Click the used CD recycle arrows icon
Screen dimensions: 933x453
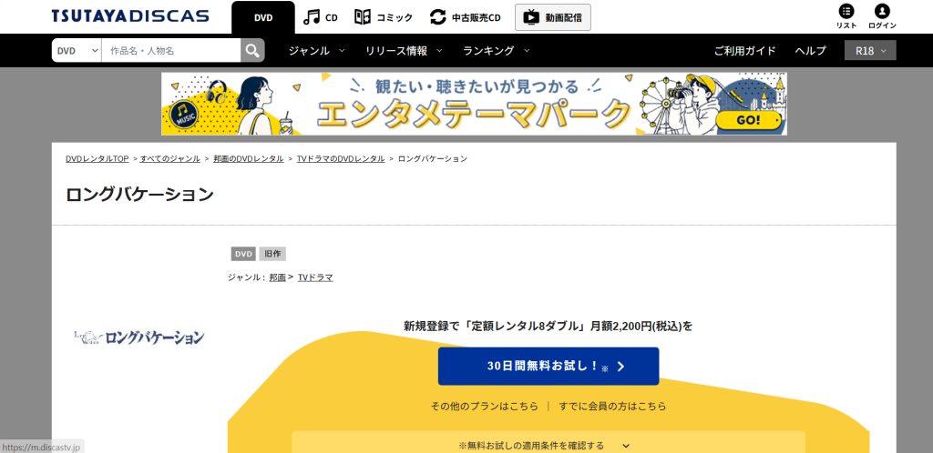coord(438,17)
